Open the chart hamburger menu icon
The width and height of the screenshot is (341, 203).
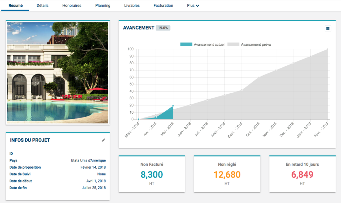(328, 28)
